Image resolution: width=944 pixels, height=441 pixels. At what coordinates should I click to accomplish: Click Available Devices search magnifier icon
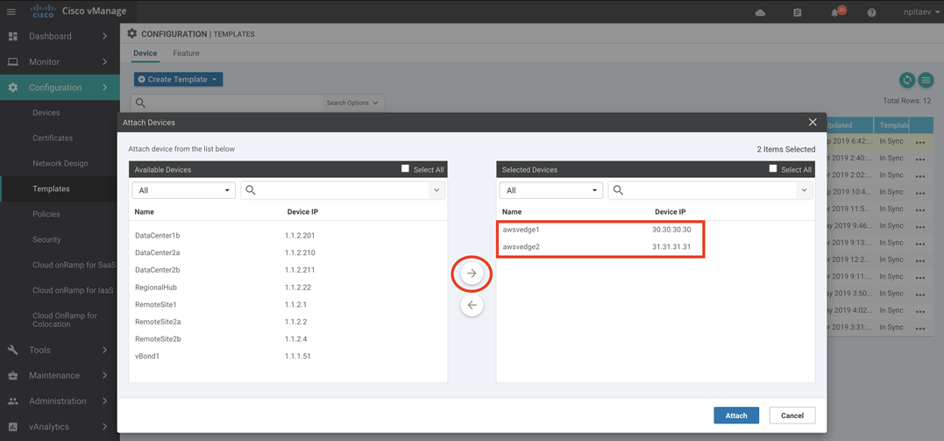pyautogui.click(x=252, y=190)
